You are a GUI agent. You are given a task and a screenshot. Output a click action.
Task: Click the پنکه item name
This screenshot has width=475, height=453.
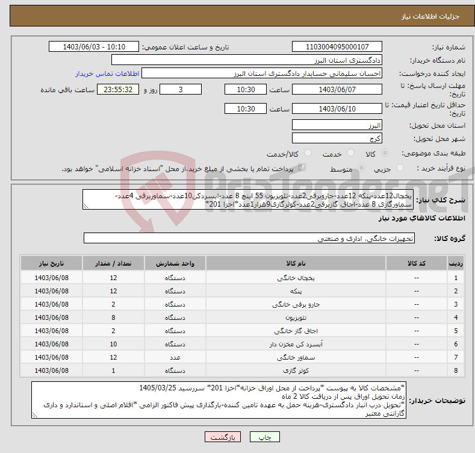(296, 291)
